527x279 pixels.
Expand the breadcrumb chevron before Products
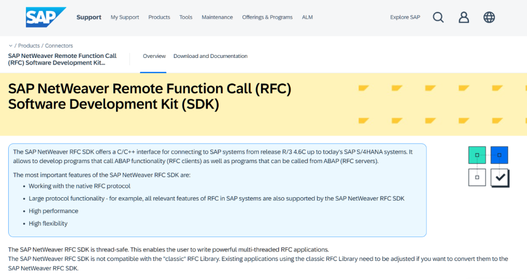(x=11, y=46)
